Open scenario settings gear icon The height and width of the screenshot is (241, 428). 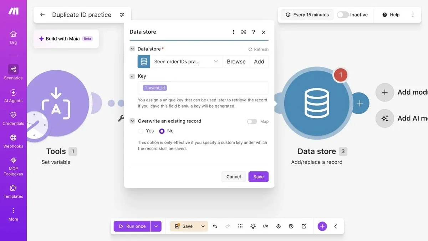pos(279,226)
